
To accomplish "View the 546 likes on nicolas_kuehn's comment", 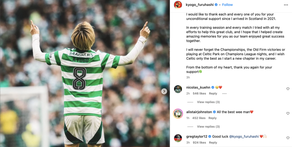I will (x=199, y=94).
